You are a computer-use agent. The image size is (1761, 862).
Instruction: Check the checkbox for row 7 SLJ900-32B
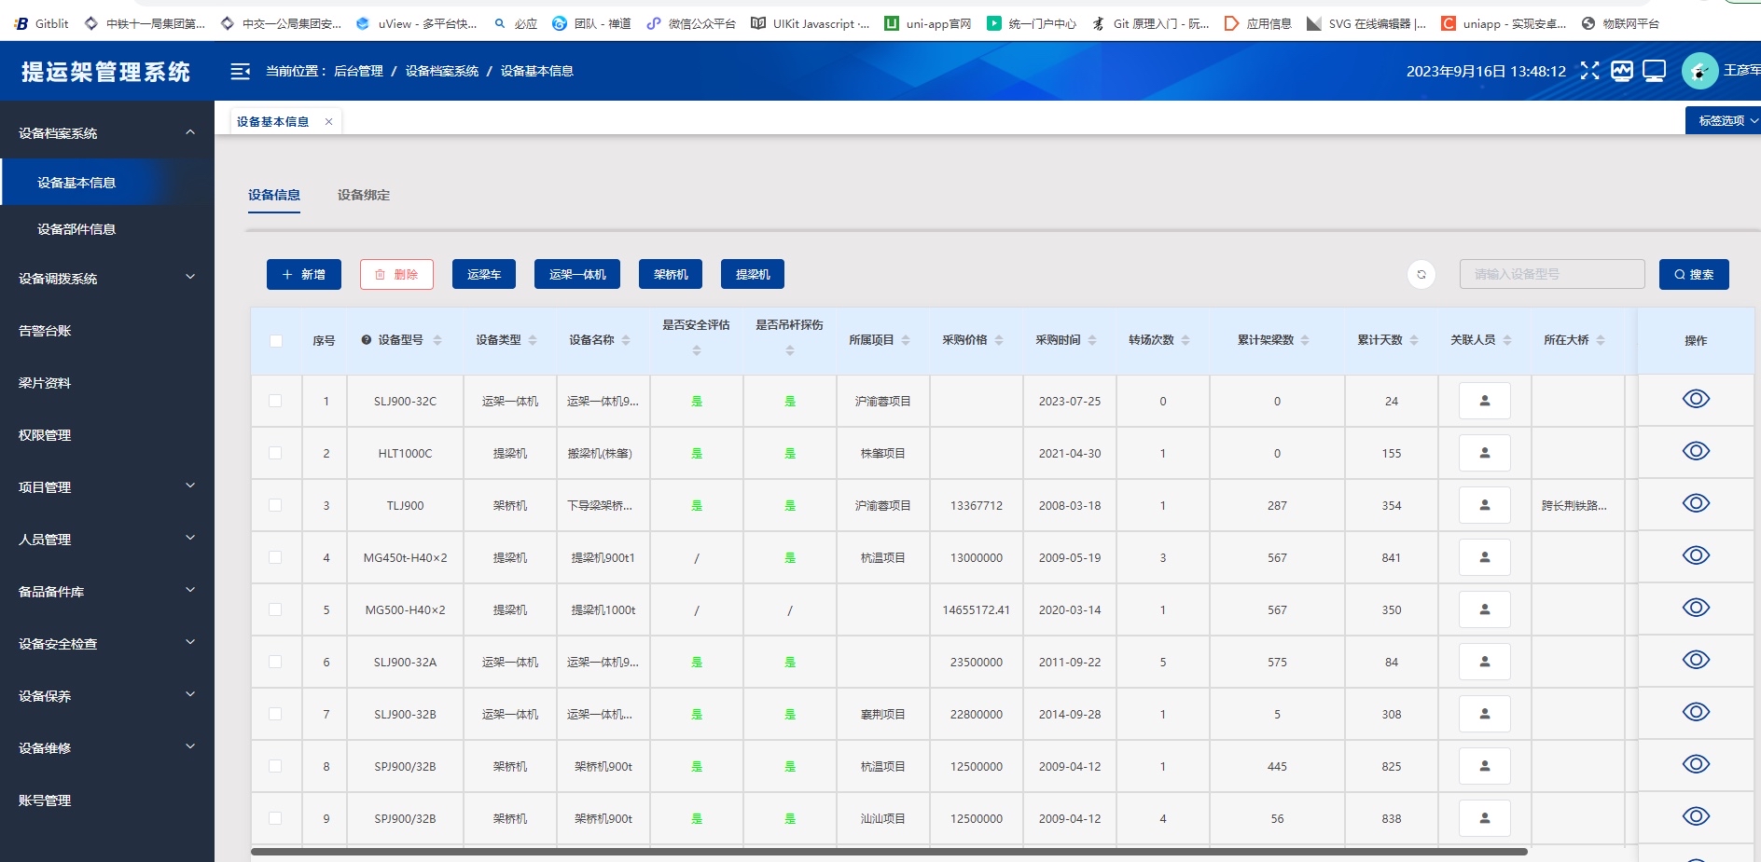tap(275, 714)
